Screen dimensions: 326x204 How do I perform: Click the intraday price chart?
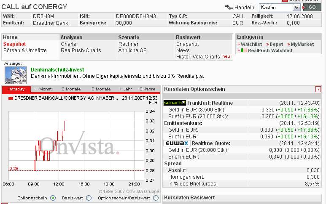click(76, 146)
